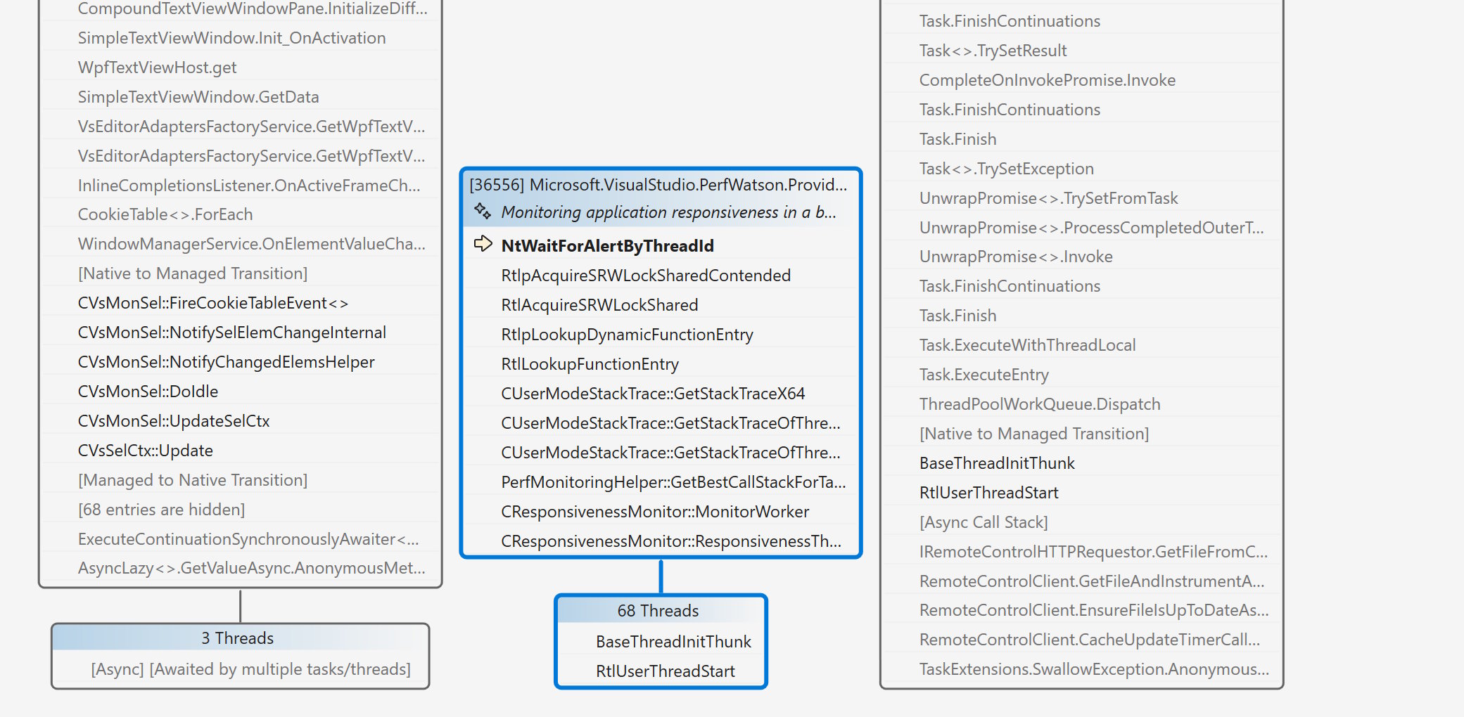Select the CookieTable<>.ForEach frame
Image resolution: width=1464 pixels, height=717 pixels.
click(x=165, y=214)
